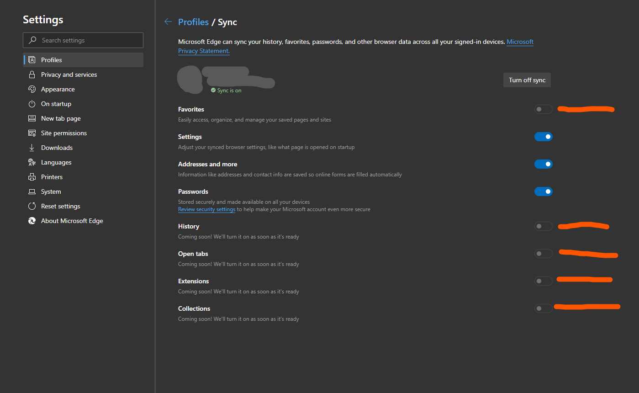Click the back arrow beside Profiles
This screenshot has height=393, width=639.
point(168,22)
